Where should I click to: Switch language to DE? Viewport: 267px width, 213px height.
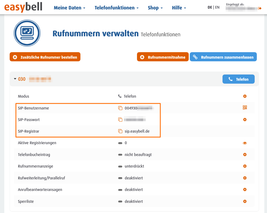(210, 8)
